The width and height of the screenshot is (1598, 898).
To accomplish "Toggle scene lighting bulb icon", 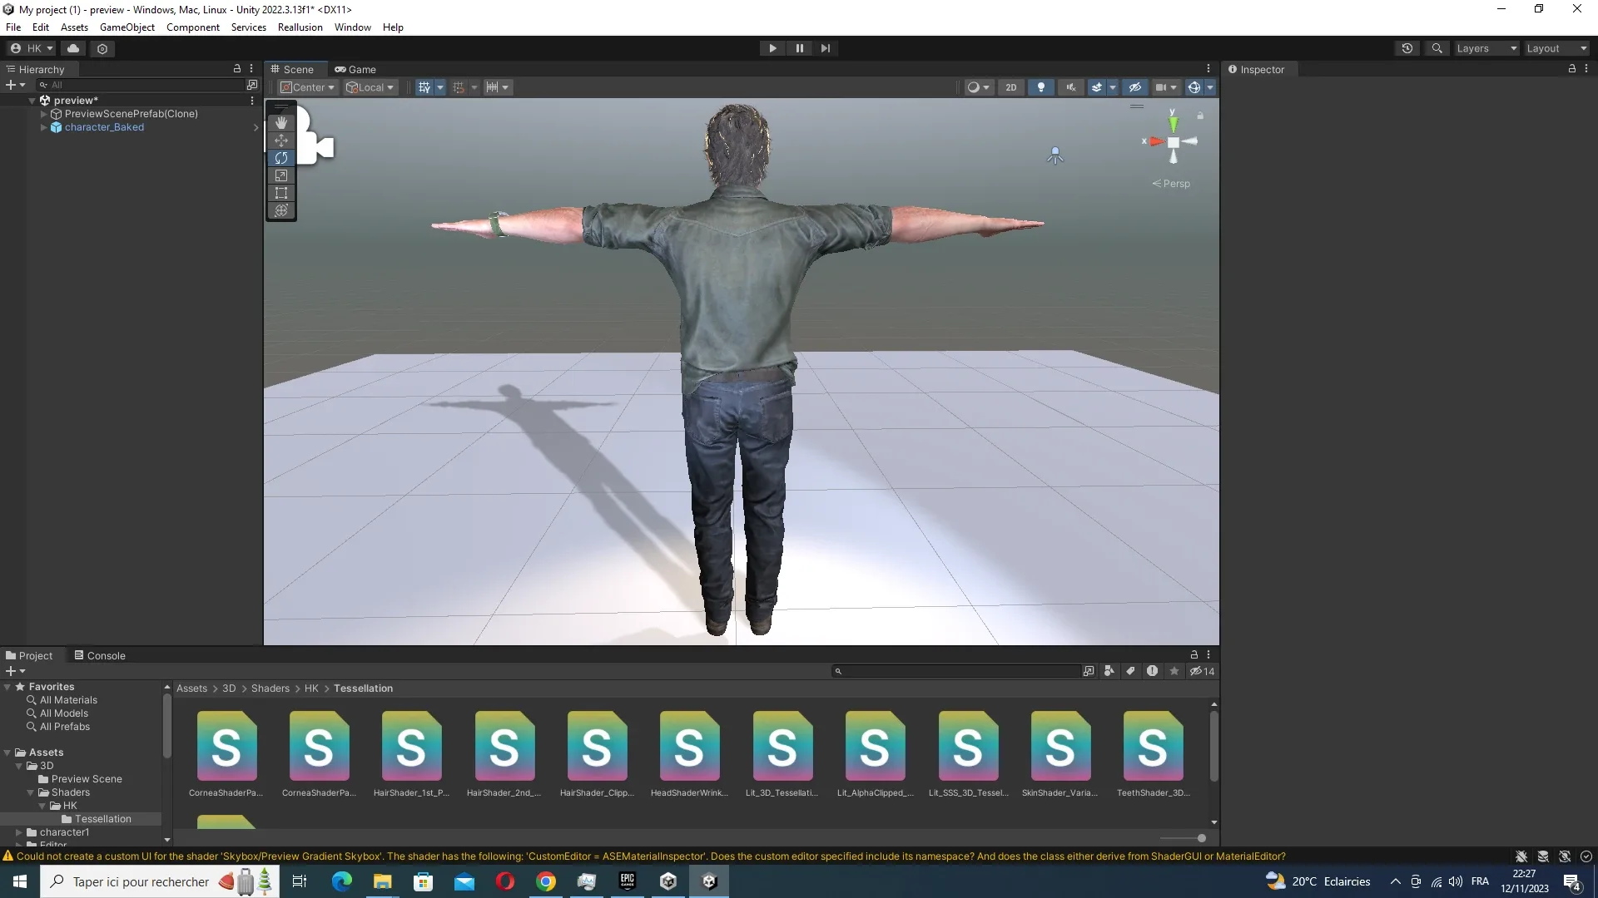I will (x=1040, y=87).
